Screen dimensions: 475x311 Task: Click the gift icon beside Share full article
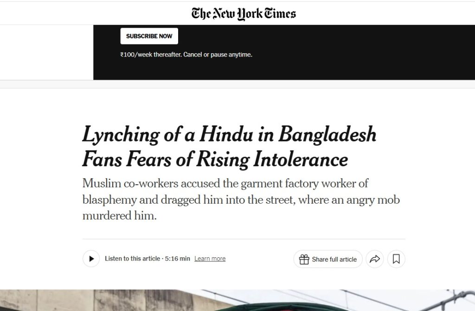304,259
